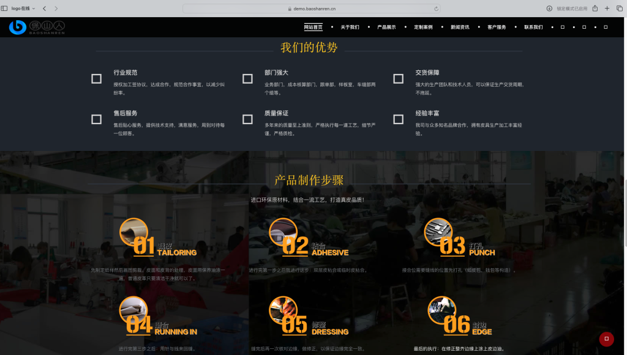The image size is (627, 355).
Task: Click the square icon beside 交货保障
Action: pyautogui.click(x=398, y=79)
